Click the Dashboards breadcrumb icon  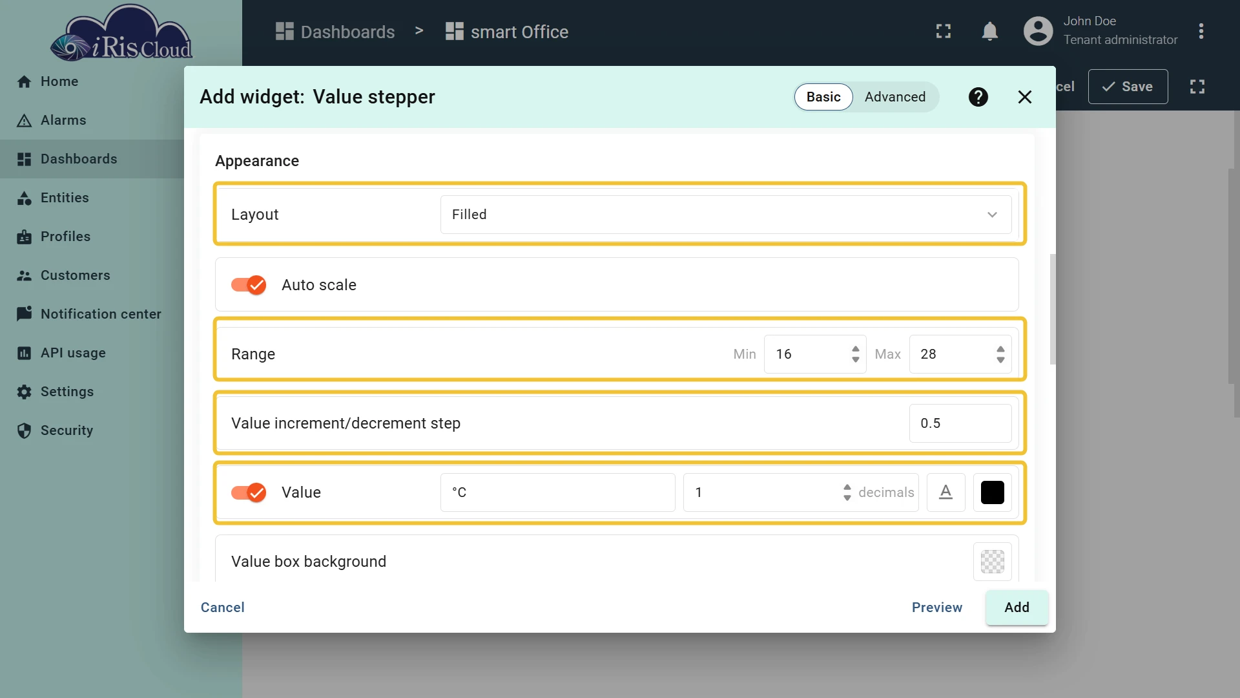(284, 31)
